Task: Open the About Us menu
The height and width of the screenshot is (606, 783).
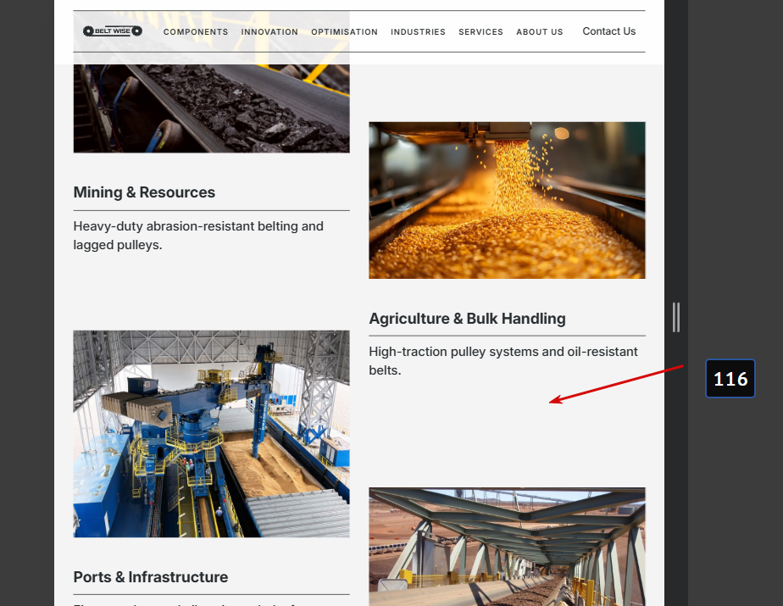Action: [x=540, y=32]
